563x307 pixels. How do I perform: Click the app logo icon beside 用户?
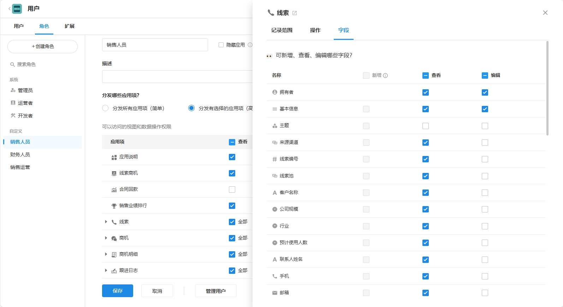[17, 9]
